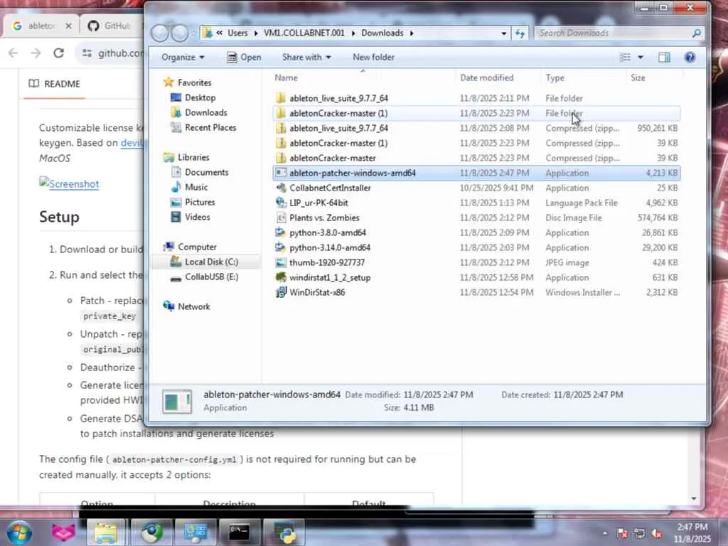
Task: Click the New folder button
Action: coord(373,57)
